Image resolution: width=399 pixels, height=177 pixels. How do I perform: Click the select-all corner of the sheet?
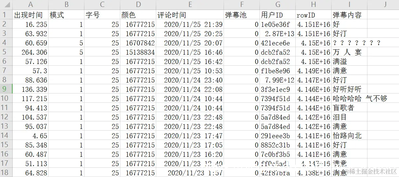point(6,5)
